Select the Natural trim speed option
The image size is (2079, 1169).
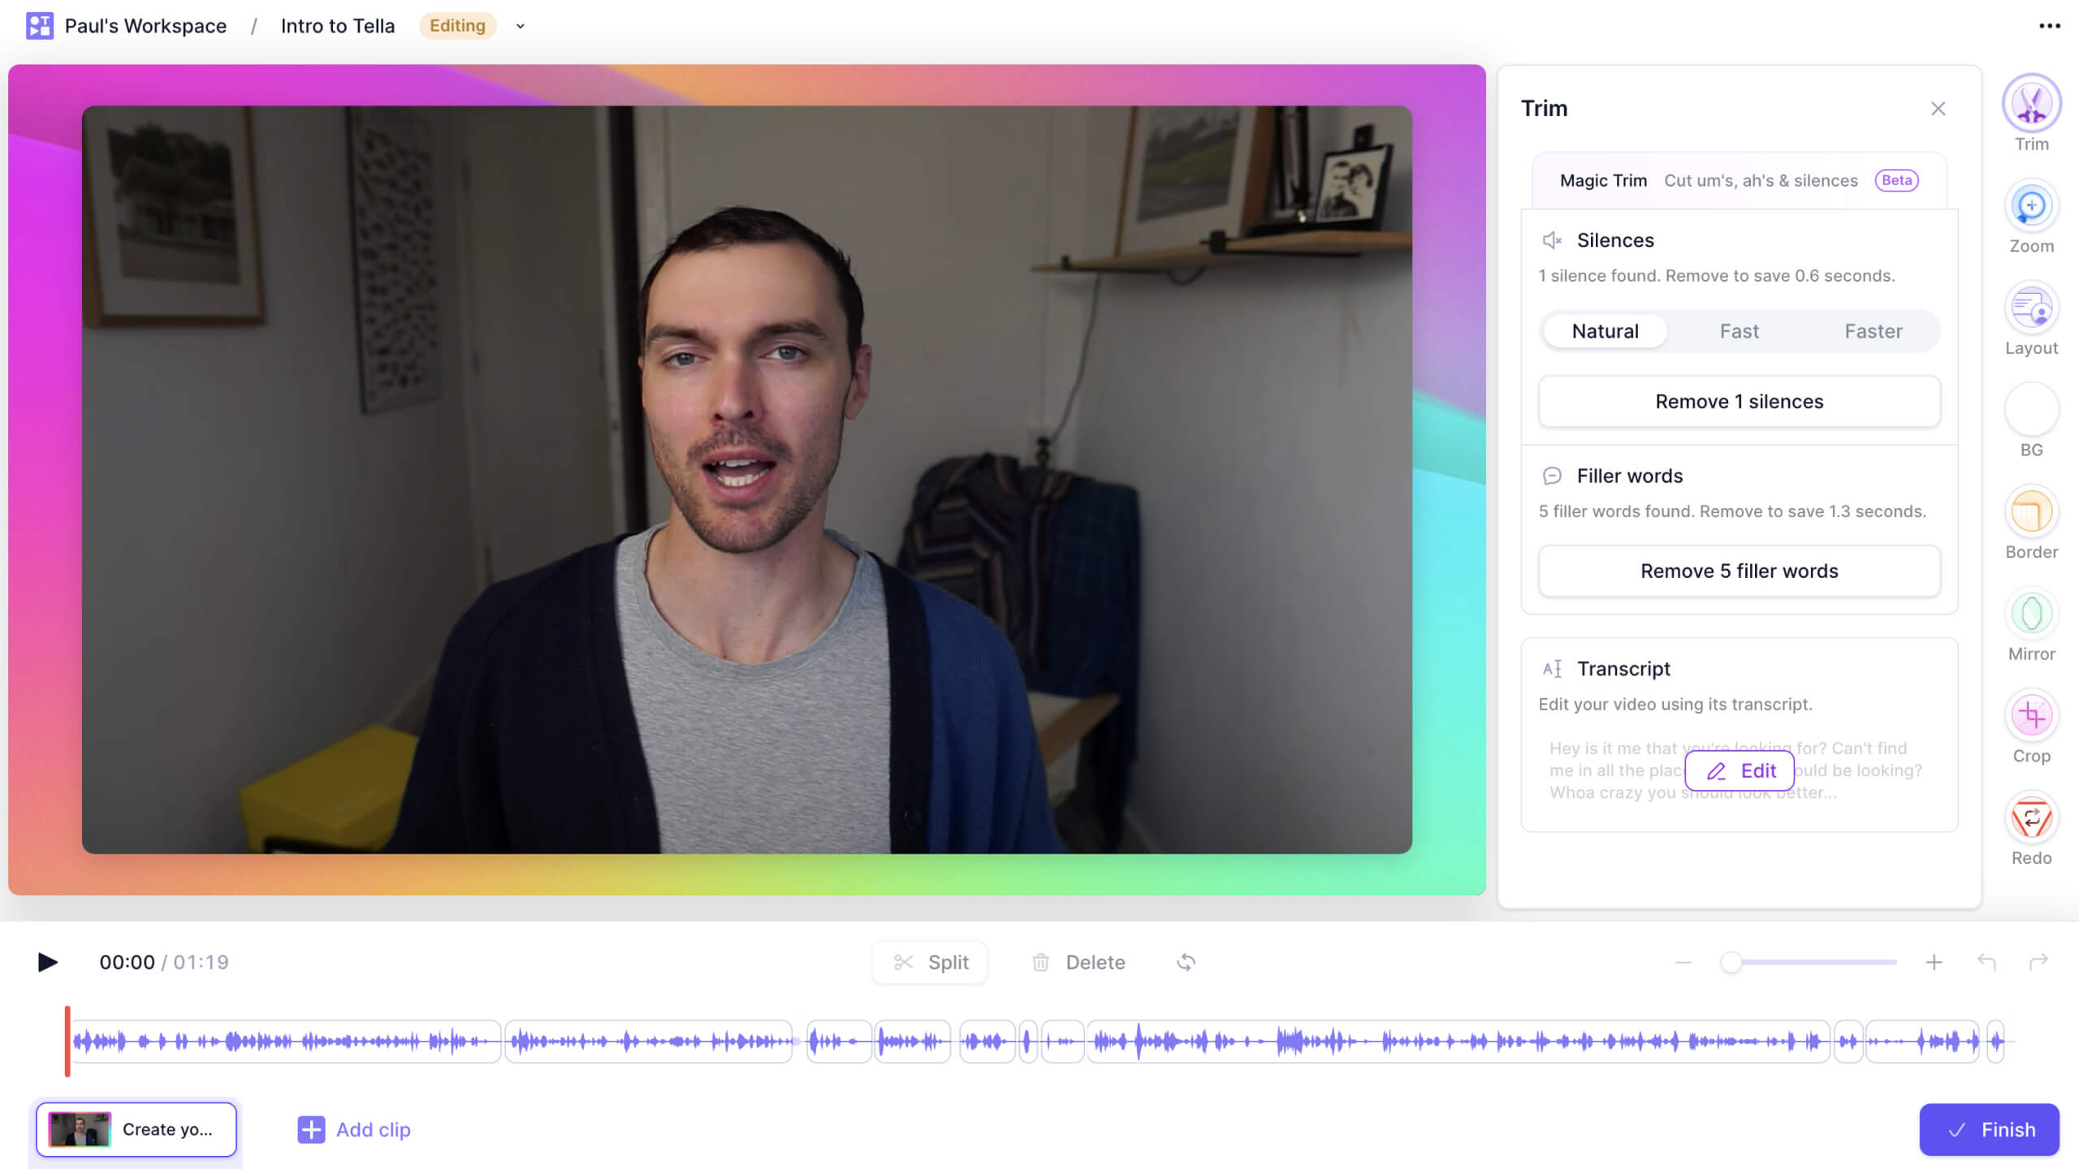coord(1604,331)
